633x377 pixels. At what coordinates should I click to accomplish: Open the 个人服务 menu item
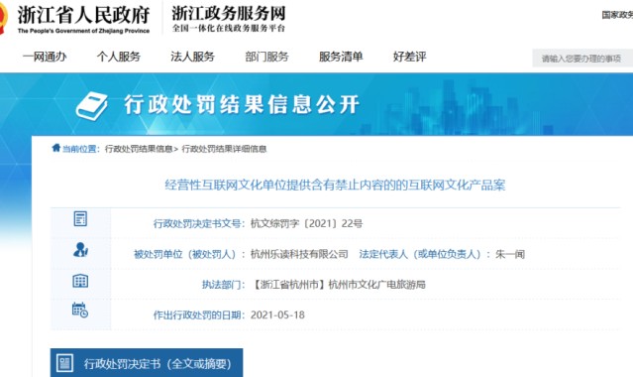[x=119, y=57]
